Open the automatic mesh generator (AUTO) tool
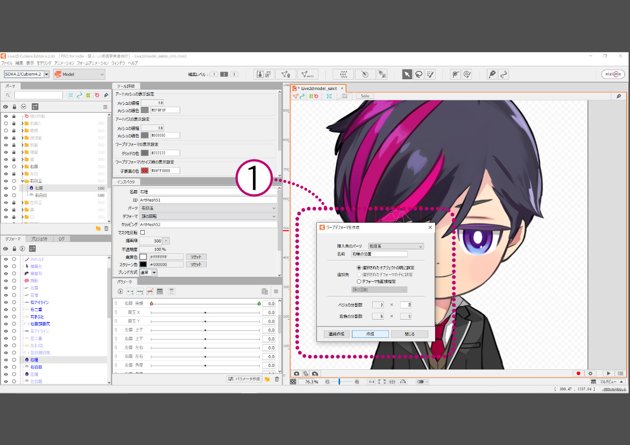 (308, 74)
